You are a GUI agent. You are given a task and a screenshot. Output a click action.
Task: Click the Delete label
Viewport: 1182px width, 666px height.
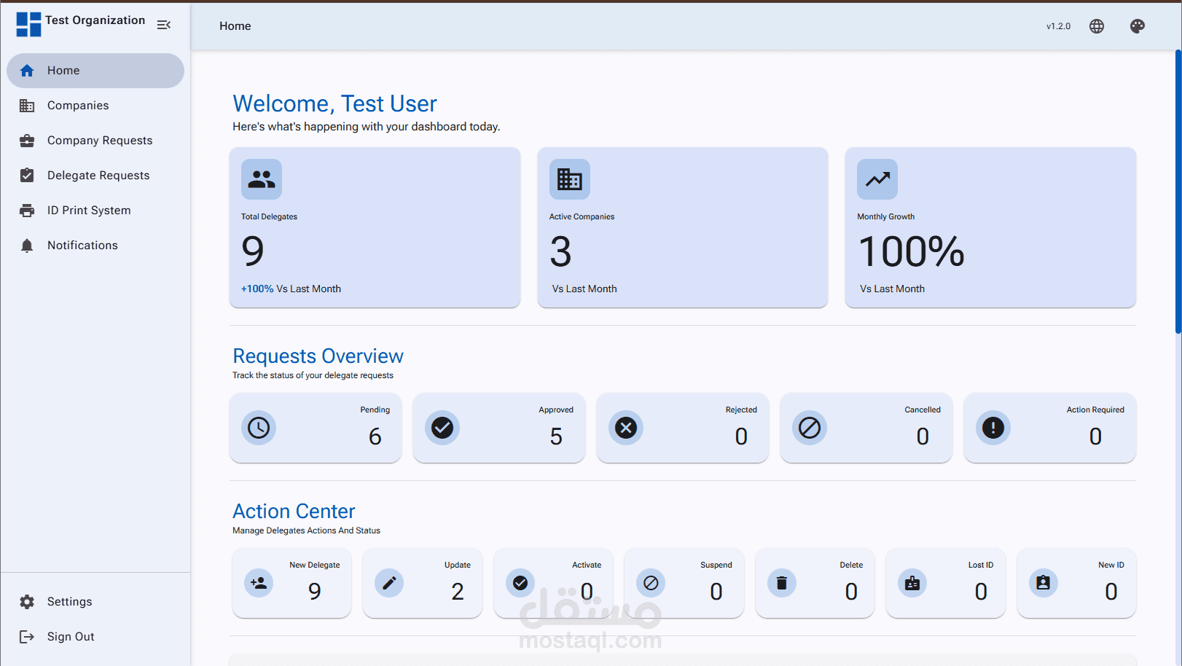pyautogui.click(x=851, y=565)
